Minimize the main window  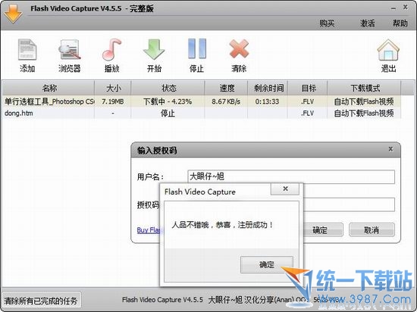point(393,8)
